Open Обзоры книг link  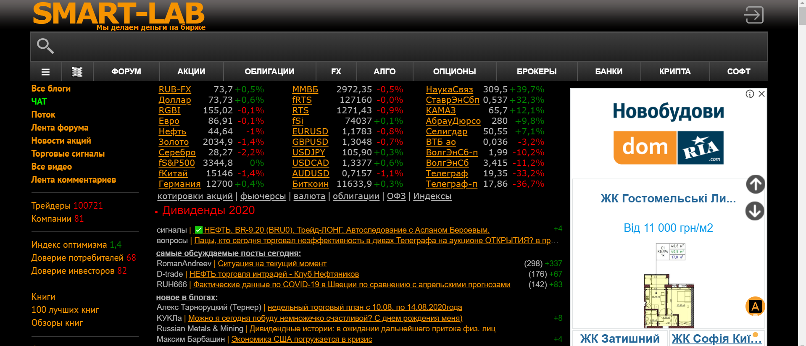[57, 323]
